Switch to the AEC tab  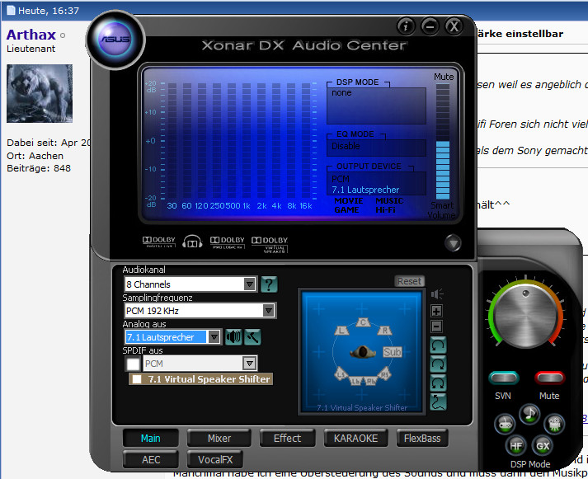150,459
